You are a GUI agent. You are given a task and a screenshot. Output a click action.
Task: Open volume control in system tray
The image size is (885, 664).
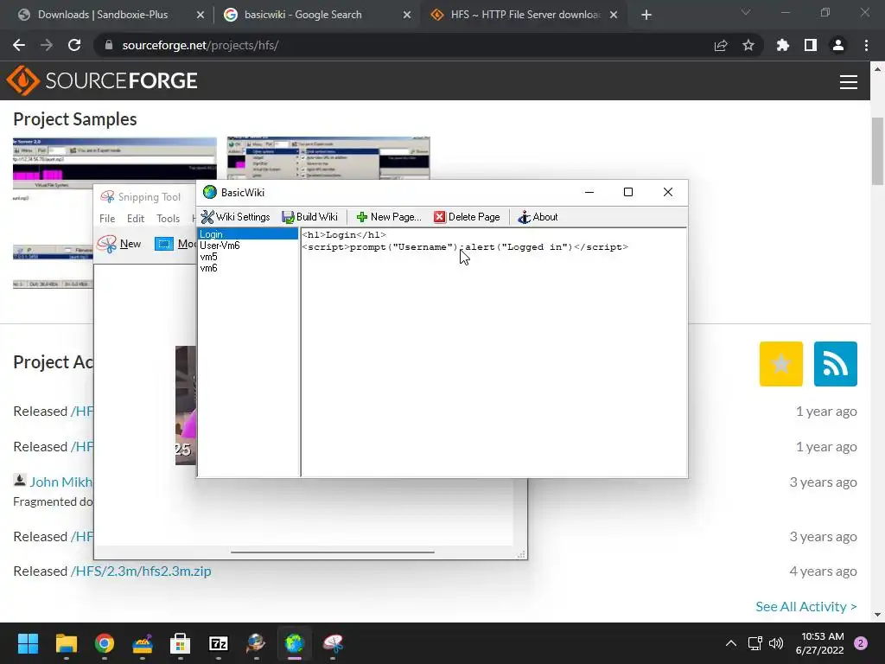pos(777,643)
